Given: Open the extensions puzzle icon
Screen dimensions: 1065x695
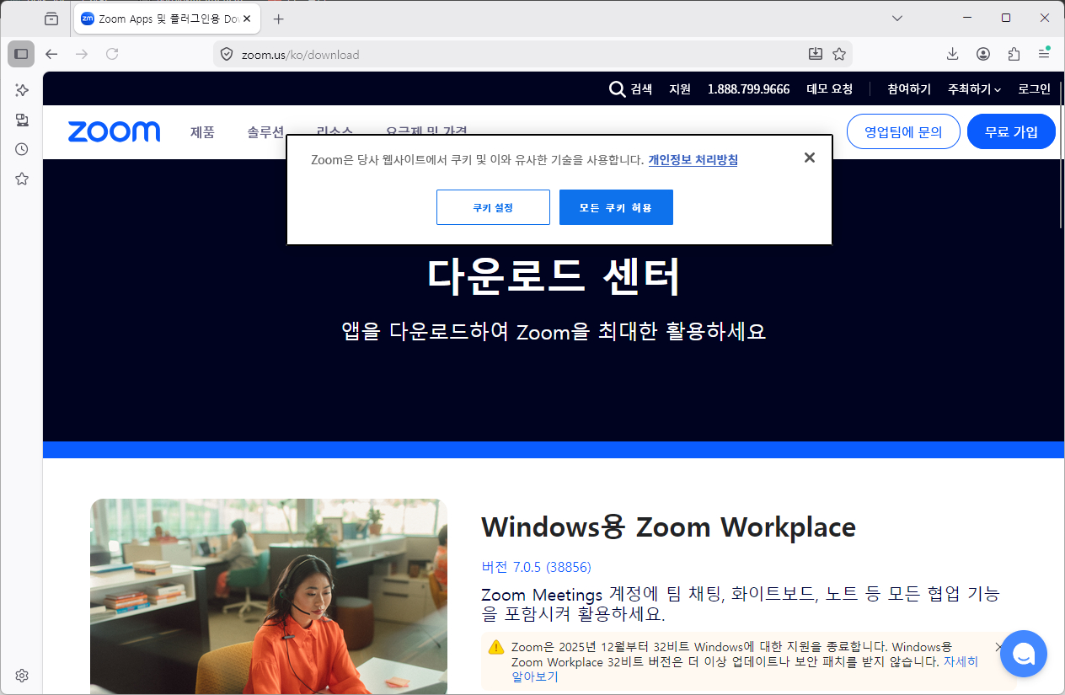Looking at the screenshot, I should (1014, 54).
